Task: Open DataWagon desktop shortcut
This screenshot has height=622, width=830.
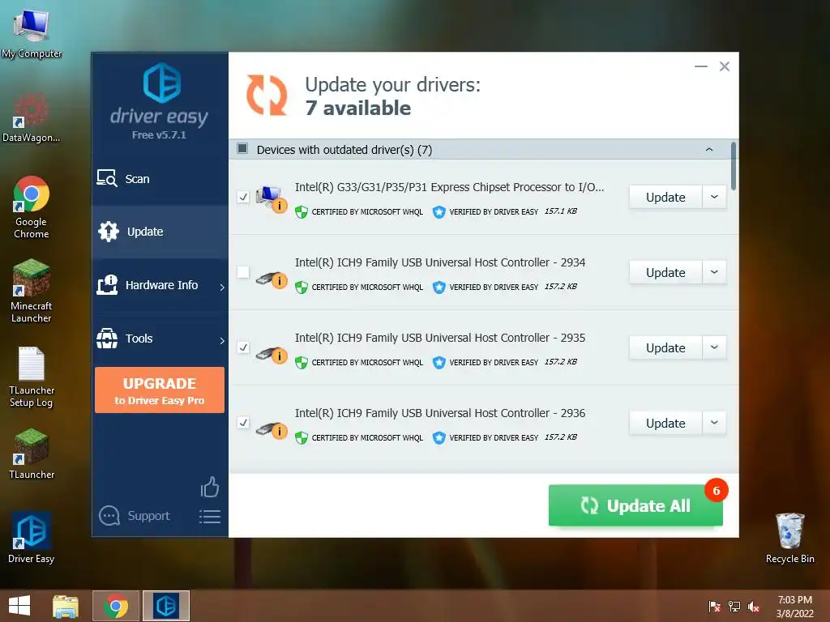Action: point(32,117)
